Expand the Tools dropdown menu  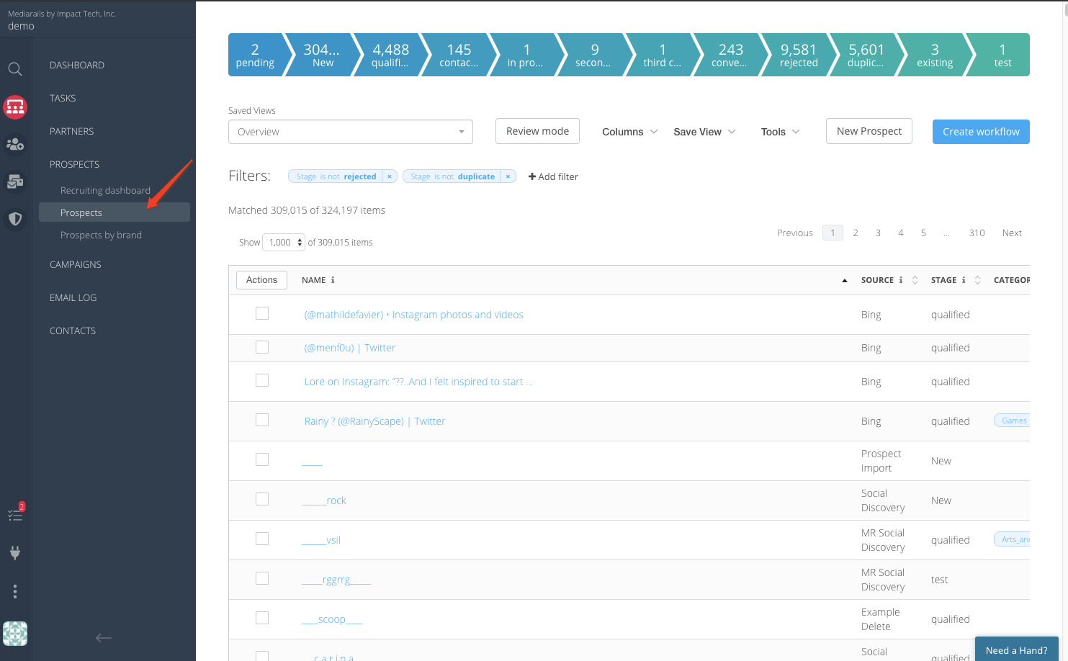coord(780,132)
